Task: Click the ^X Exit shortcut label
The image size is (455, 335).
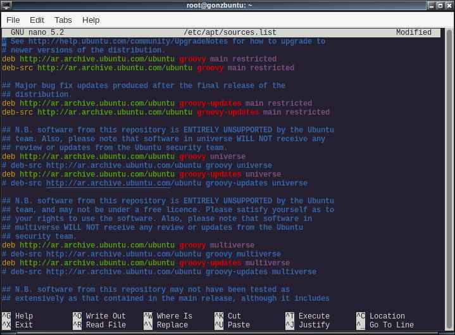Action: (18, 325)
